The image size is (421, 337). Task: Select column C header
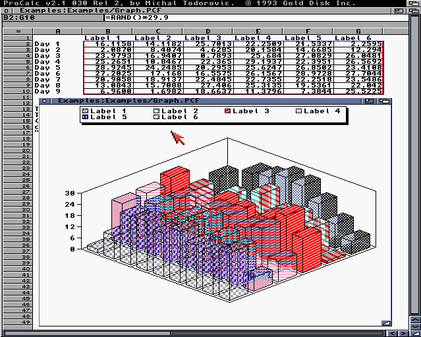pyautogui.click(x=157, y=32)
